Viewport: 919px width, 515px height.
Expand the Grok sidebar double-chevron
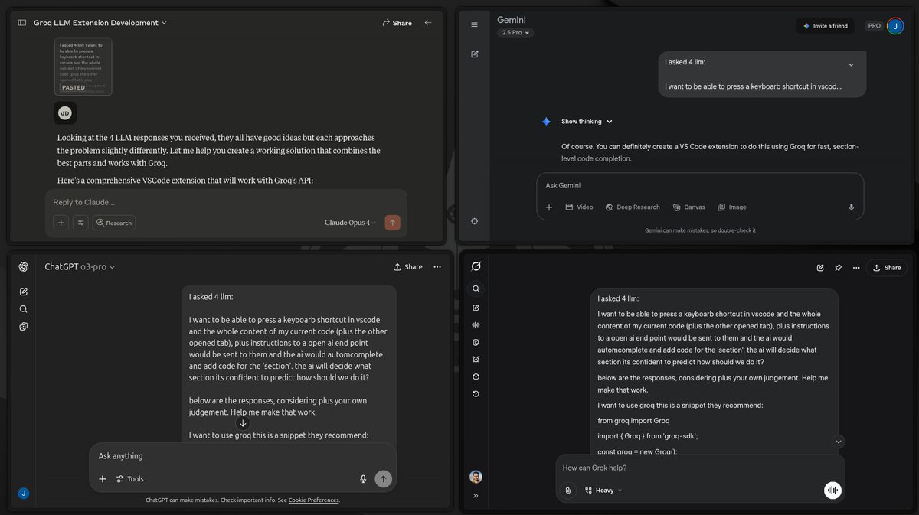[476, 496]
